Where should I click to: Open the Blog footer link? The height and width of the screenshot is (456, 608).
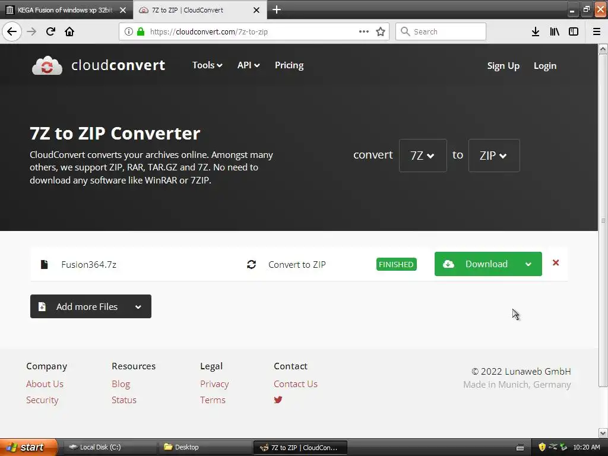(x=121, y=384)
